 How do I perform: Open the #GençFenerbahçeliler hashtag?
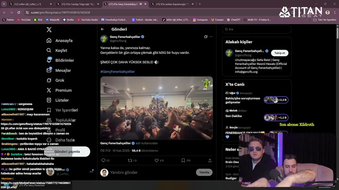tap(118, 72)
